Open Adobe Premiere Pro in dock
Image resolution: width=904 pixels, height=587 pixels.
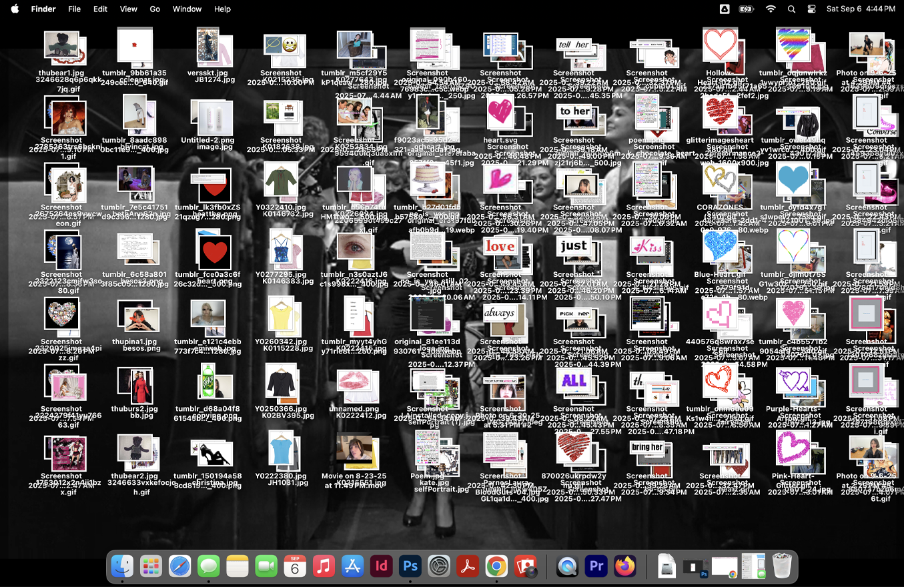point(595,567)
